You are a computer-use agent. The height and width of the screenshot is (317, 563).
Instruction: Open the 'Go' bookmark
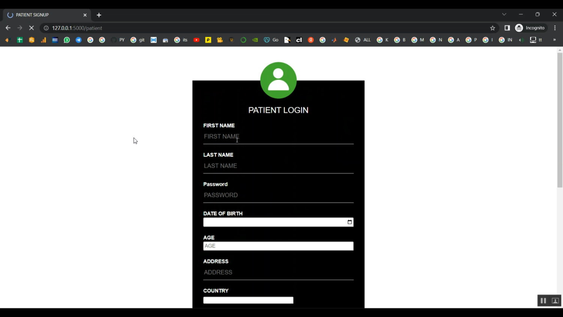[271, 40]
